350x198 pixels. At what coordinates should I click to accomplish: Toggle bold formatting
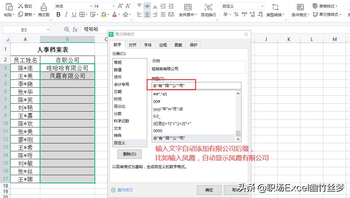[58, 15]
